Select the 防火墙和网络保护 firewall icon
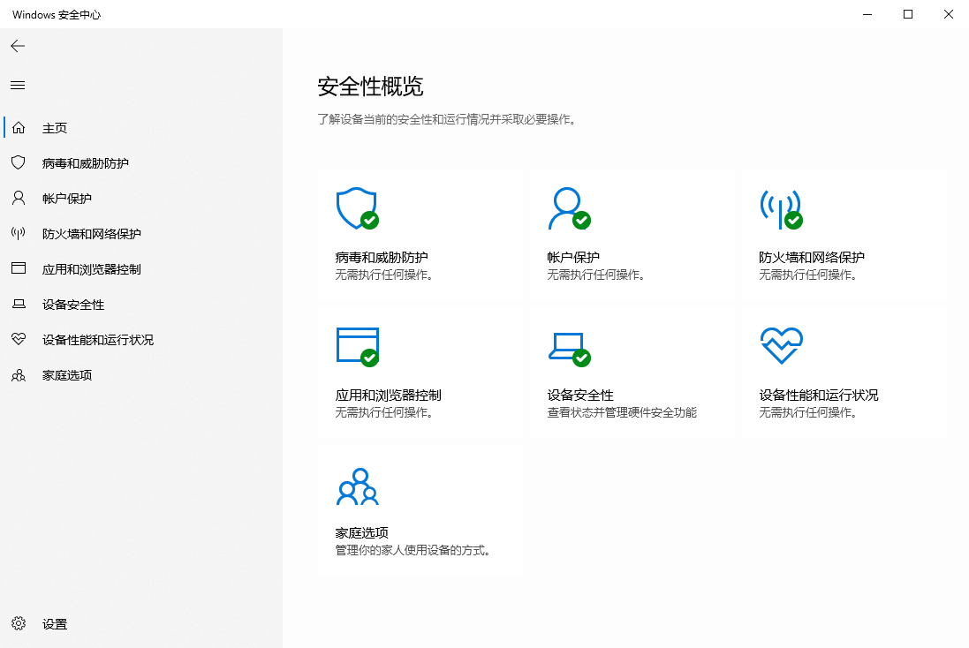Image resolution: width=969 pixels, height=648 pixels. point(780,208)
